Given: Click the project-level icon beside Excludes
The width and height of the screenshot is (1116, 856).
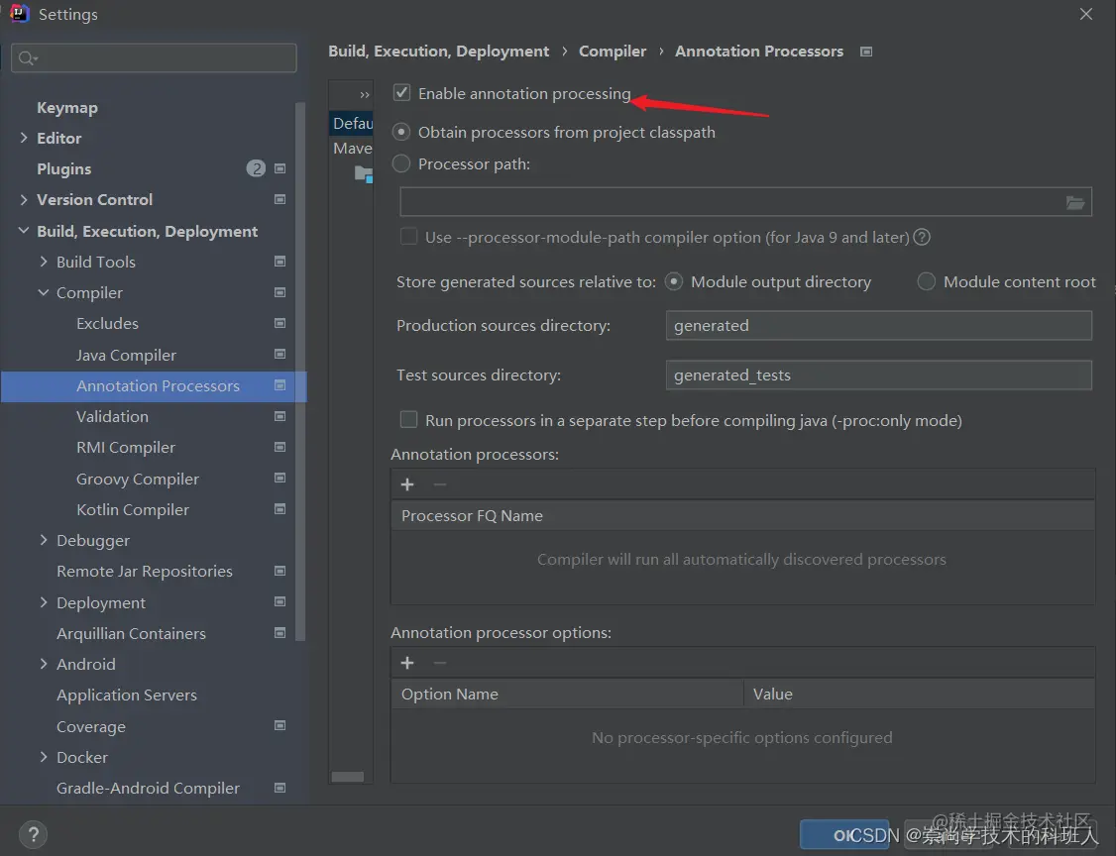Looking at the screenshot, I should [x=279, y=323].
